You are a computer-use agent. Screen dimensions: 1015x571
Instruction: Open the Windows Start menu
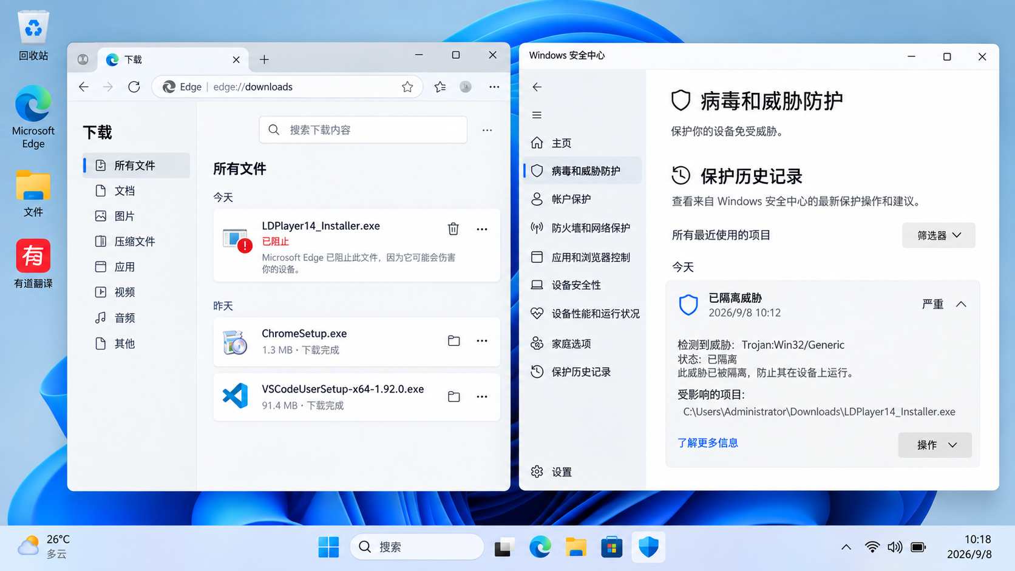(x=328, y=547)
